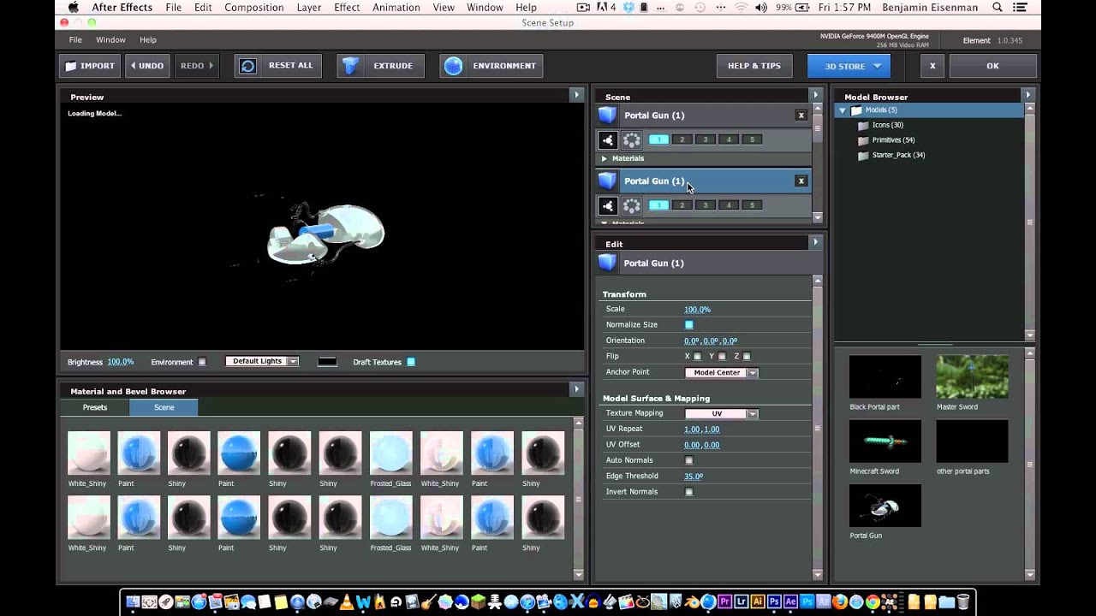The width and height of the screenshot is (1096, 616).
Task: Click particle replicator icon under second Portal Gun
Action: (x=631, y=205)
